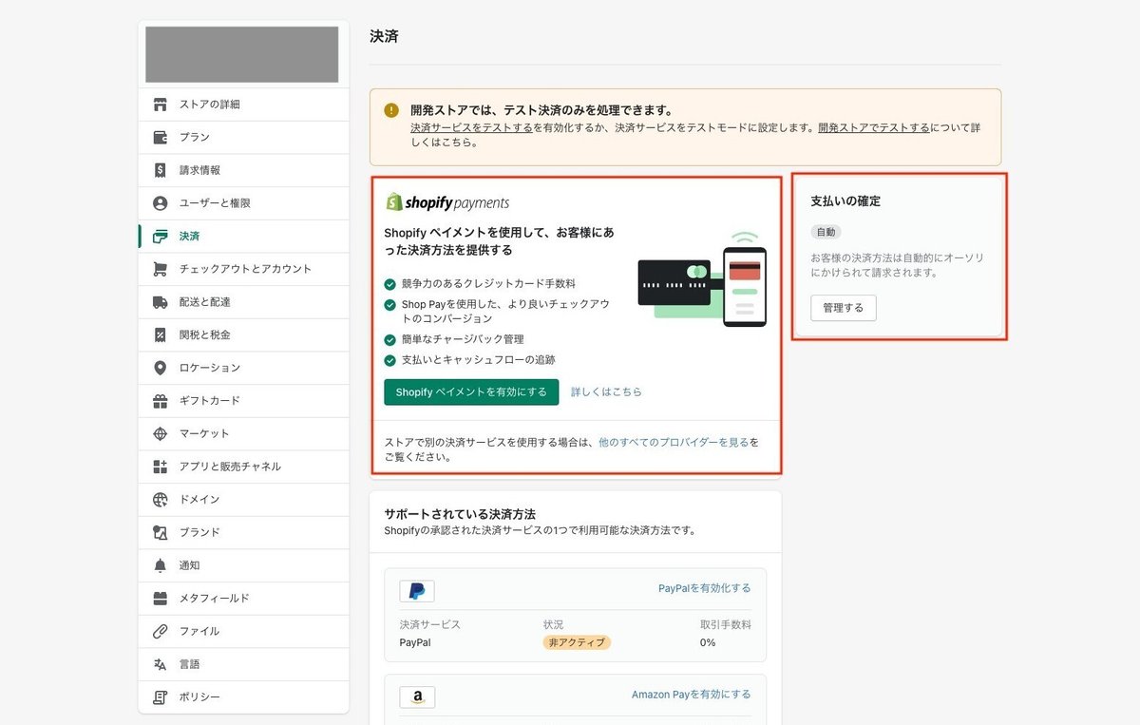1140x725 pixels.
Task: Open 開発ストアでテストする link in banner
Action: pyautogui.click(x=874, y=127)
